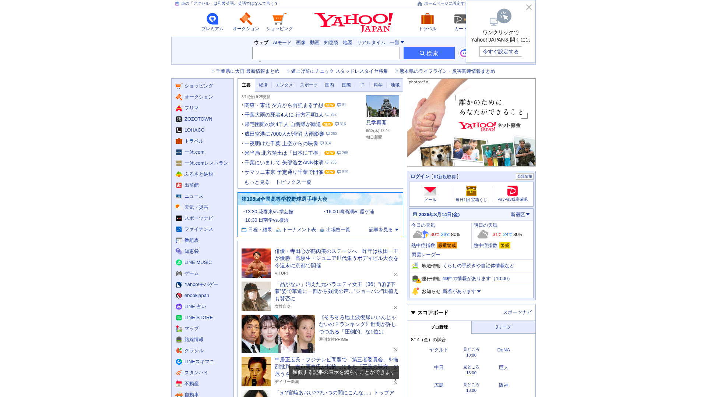Open LINE STORE in the sidebar
707x397 pixels.
(198, 318)
